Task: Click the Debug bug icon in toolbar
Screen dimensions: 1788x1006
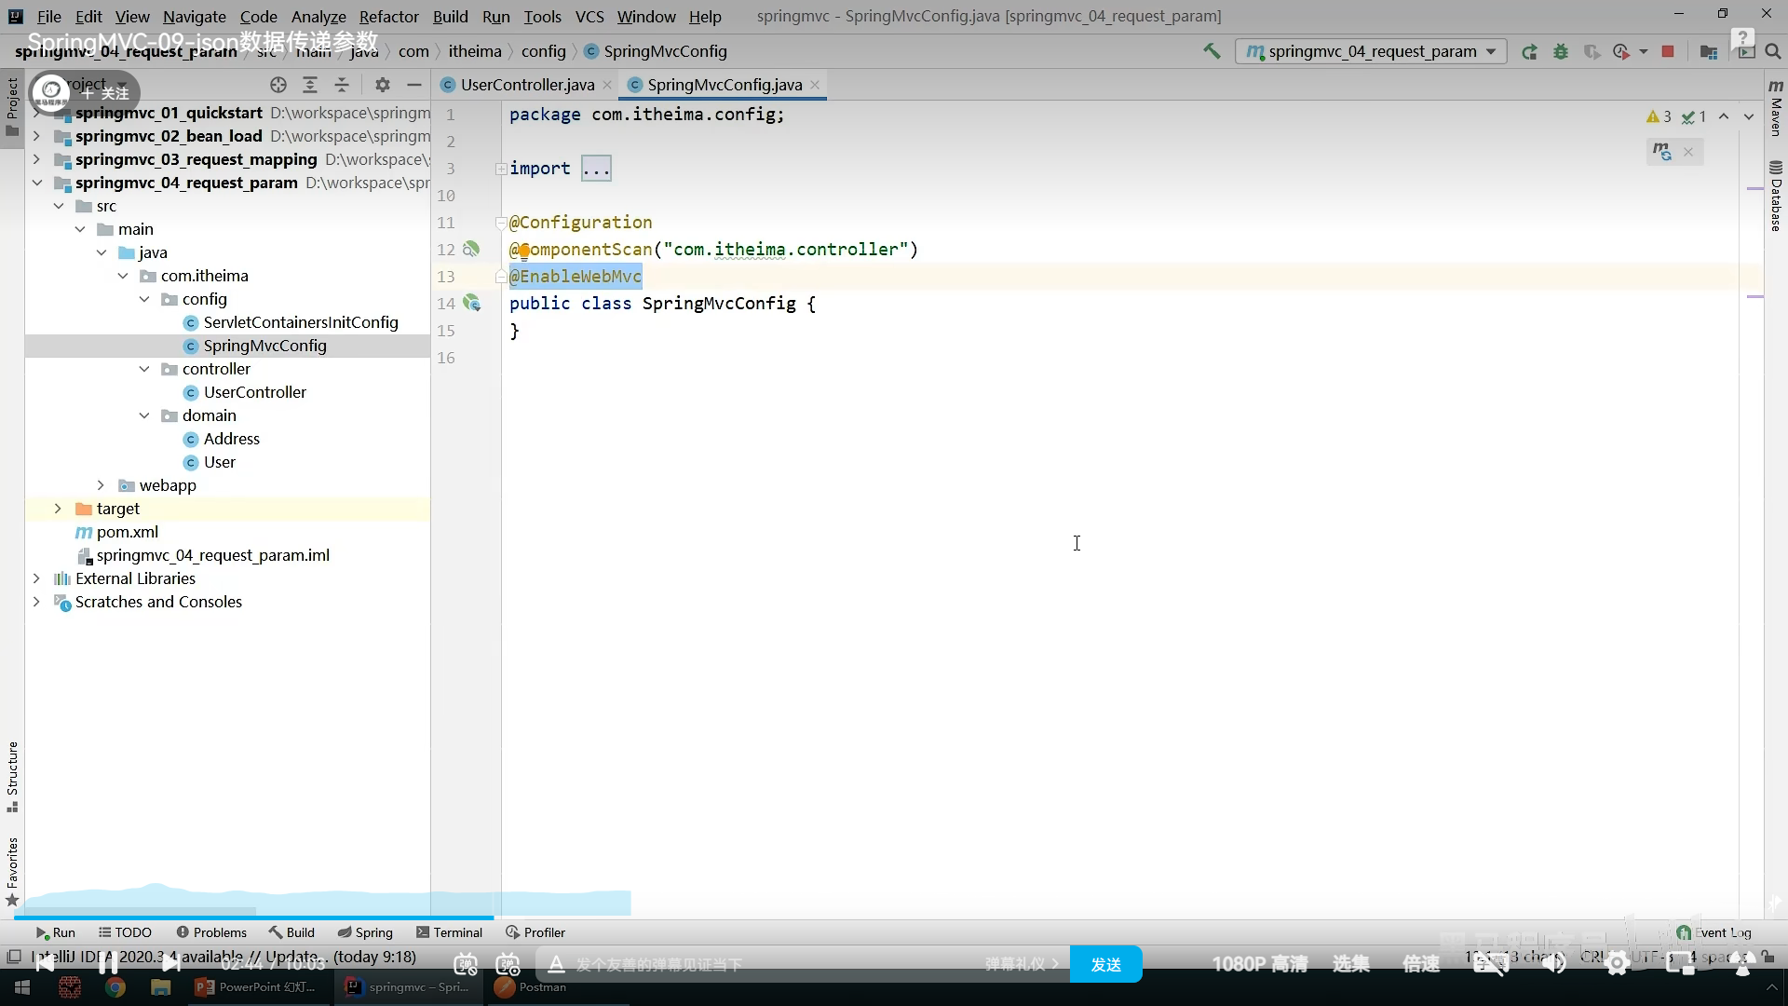Action: [x=1561, y=52]
